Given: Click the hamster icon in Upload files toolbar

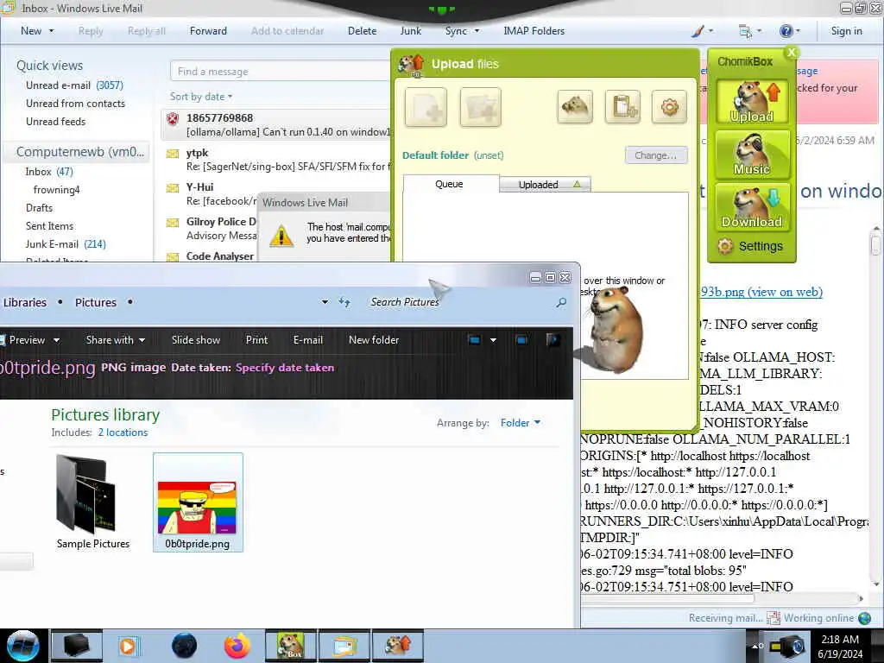Looking at the screenshot, I should (x=574, y=106).
